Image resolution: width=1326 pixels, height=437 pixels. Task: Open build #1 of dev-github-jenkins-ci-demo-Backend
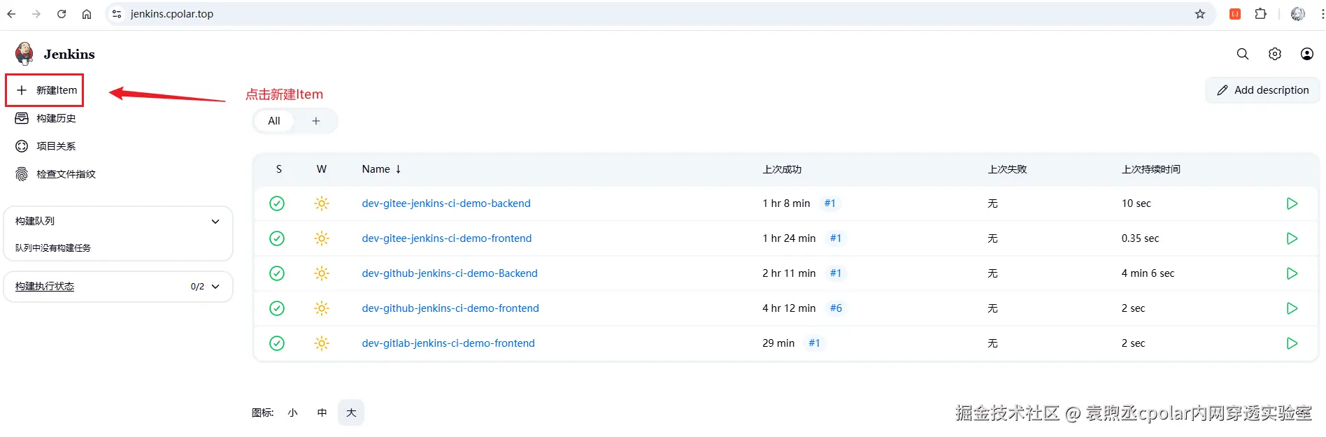pos(836,273)
